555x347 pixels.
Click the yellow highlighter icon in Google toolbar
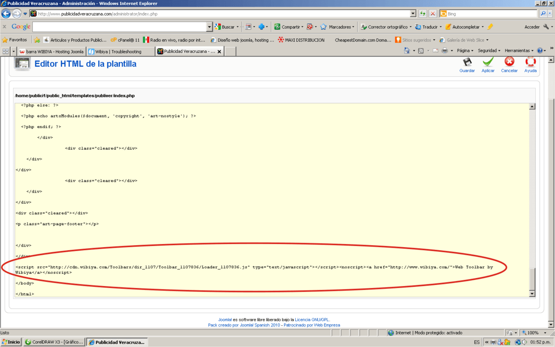coord(490,27)
